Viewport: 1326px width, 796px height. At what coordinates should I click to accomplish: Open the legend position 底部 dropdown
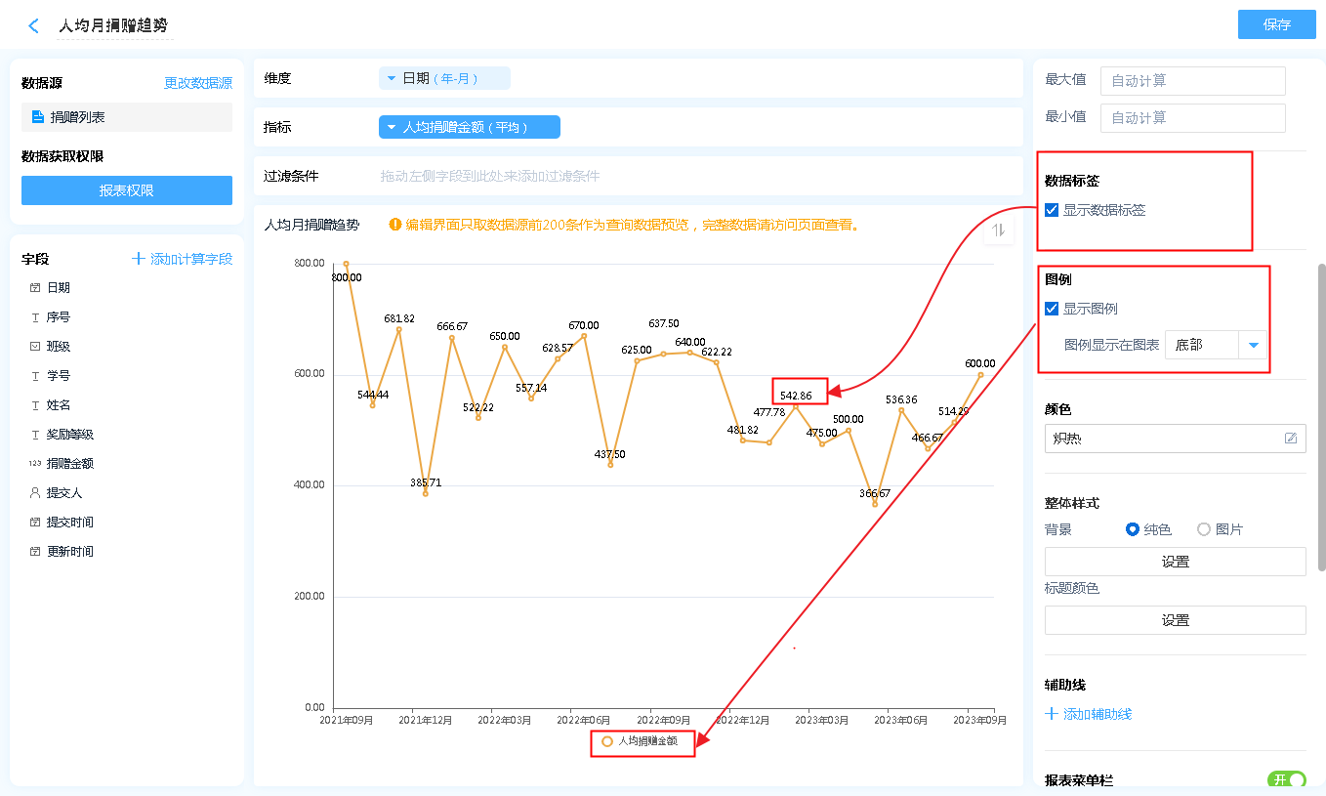[1253, 345]
